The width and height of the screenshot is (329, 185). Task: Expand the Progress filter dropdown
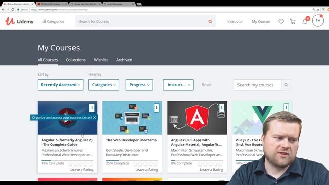pos(139,85)
